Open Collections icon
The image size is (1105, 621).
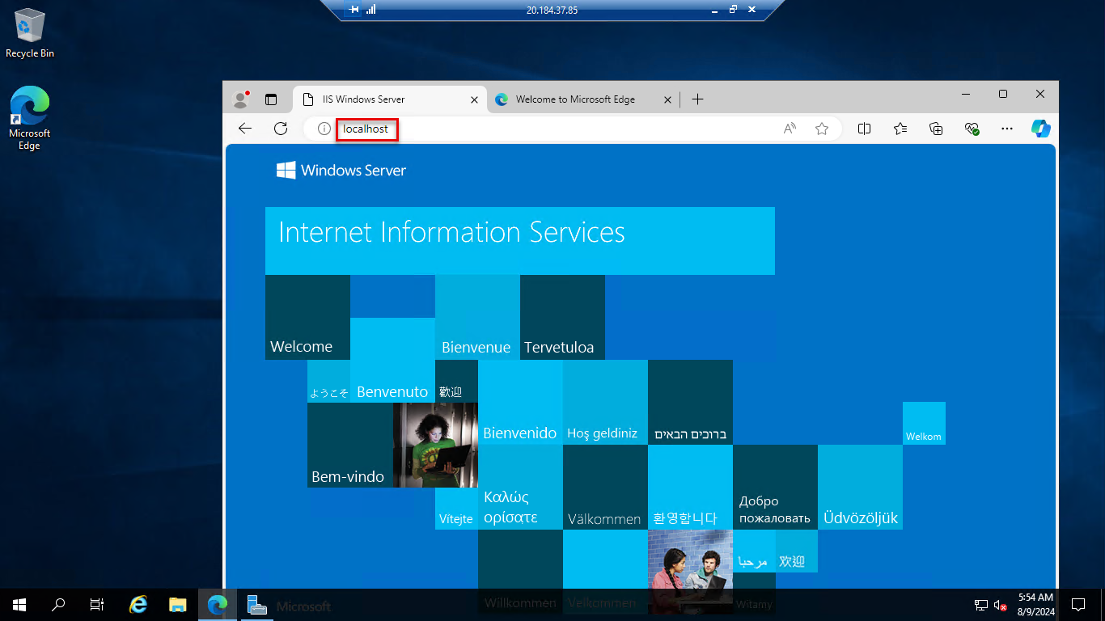pyautogui.click(x=936, y=129)
